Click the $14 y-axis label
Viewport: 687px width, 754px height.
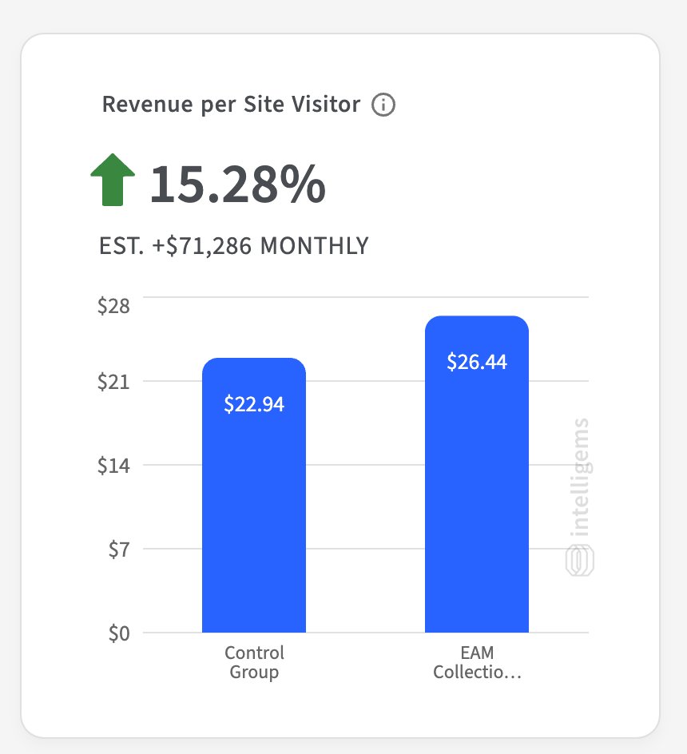point(113,466)
